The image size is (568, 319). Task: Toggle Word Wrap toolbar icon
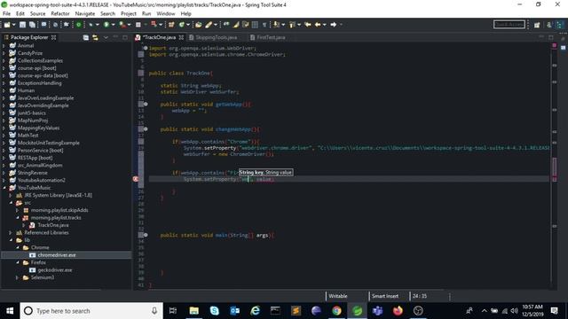tap(245, 25)
